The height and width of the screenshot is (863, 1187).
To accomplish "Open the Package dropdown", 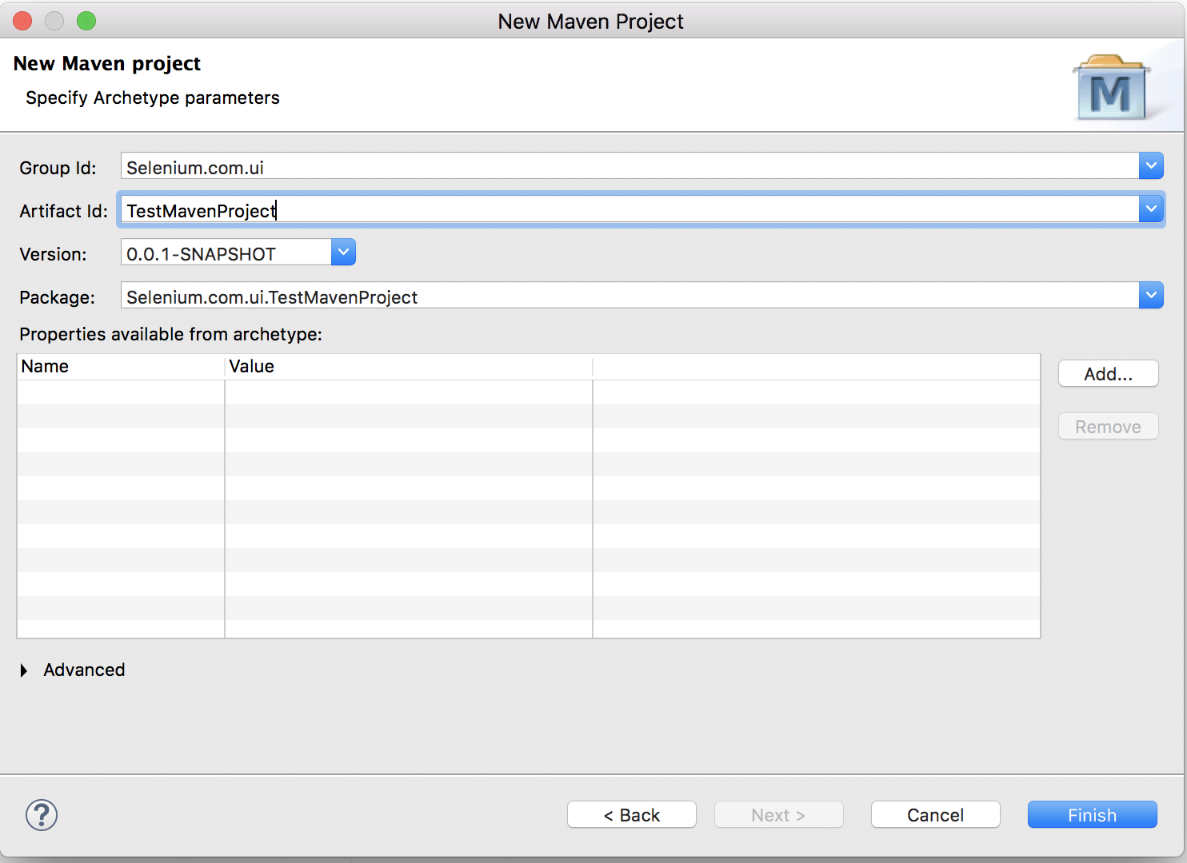I will (x=1151, y=295).
